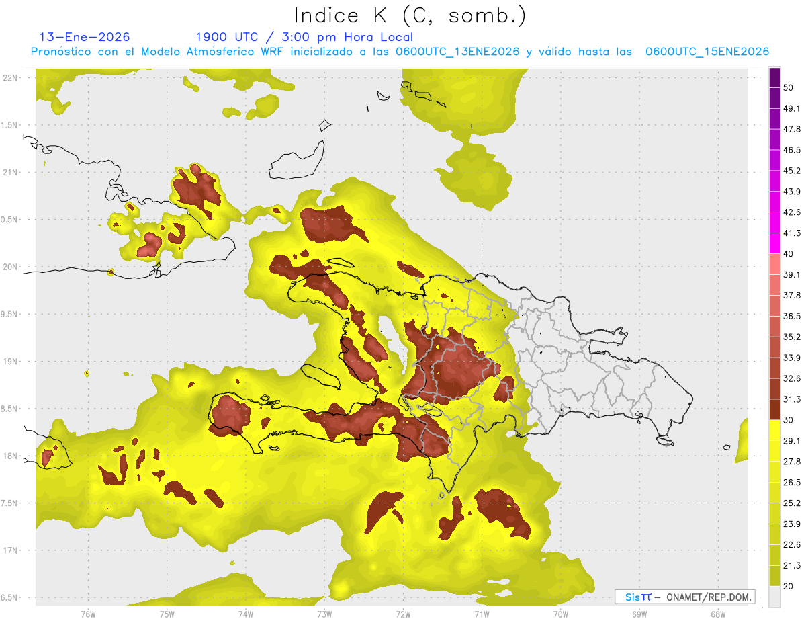806x623 pixels.
Task: Pick the olive-yellow swatch between 20 and 21.3
Action: [x=774, y=575]
